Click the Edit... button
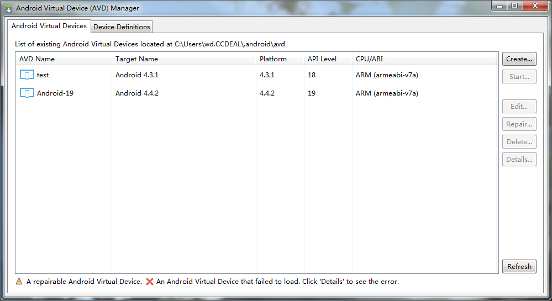Image resolution: width=552 pixels, height=301 pixels. pyautogui.click(x=519, y=107)
